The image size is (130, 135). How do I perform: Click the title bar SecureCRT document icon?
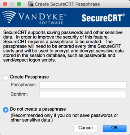(x=31, y=4)
